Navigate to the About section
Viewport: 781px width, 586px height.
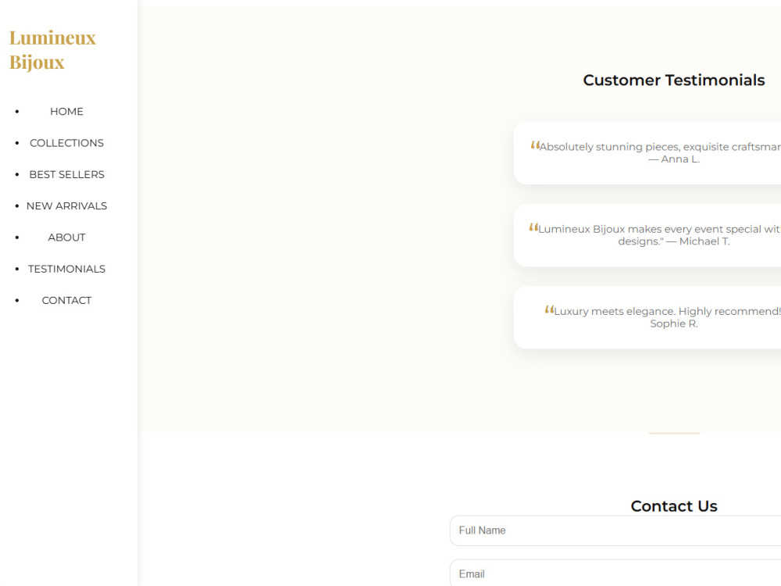point(66,238)
